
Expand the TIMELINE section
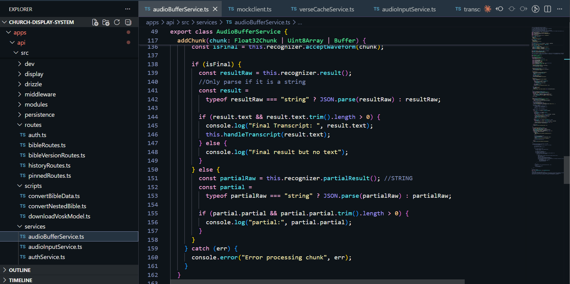coord(20,280)
